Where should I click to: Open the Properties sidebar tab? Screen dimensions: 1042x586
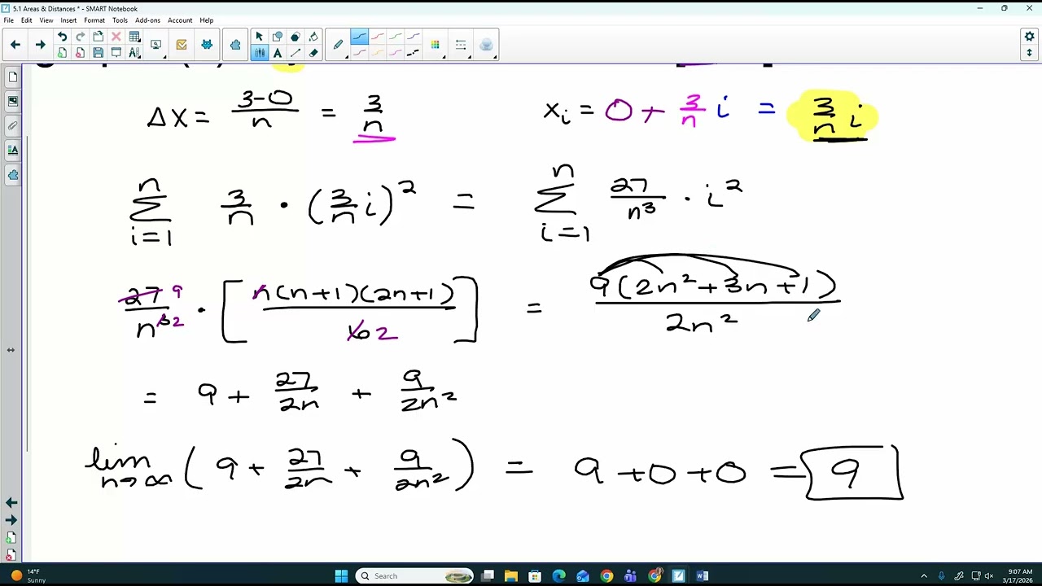pos(12,151)
